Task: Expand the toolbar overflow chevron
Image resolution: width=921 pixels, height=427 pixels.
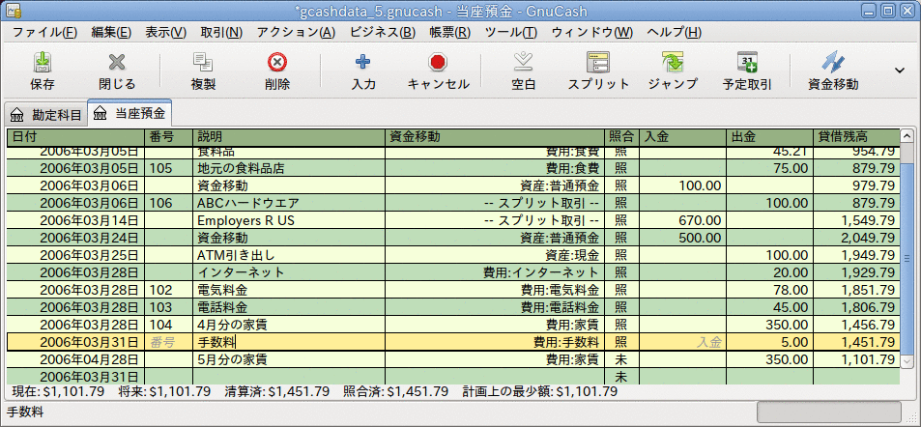Action: (900, 70)
